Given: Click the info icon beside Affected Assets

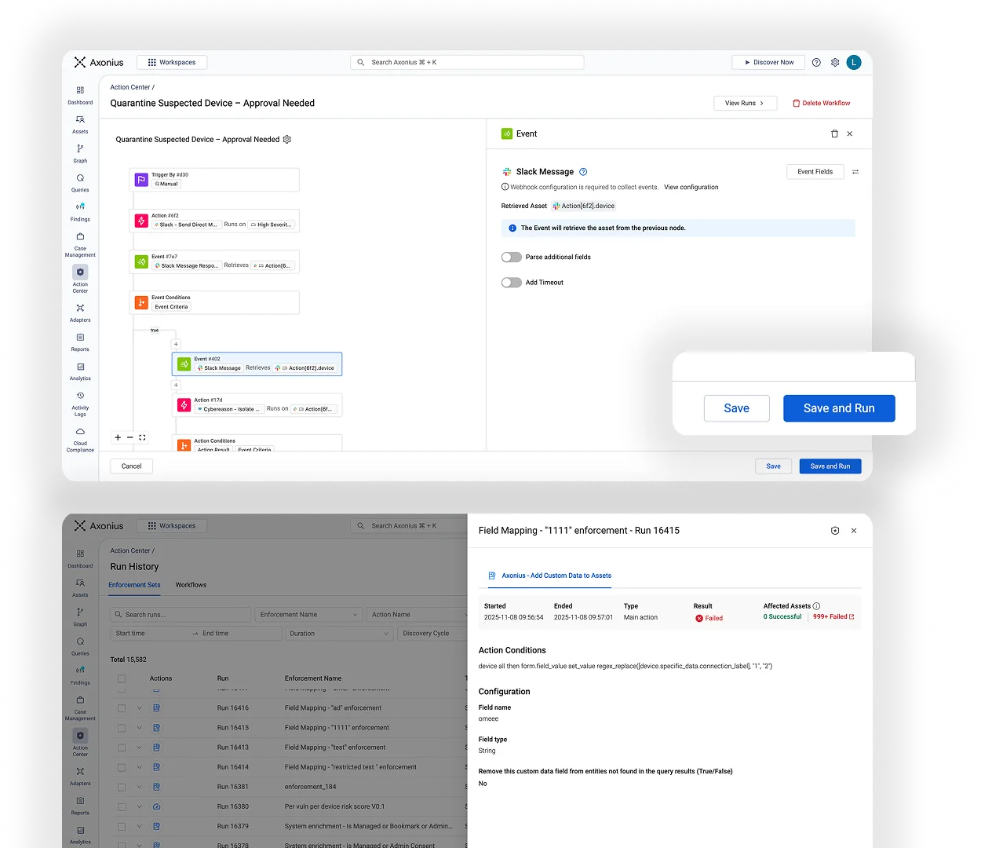Looking at the screenshot, I should (816, 606).
